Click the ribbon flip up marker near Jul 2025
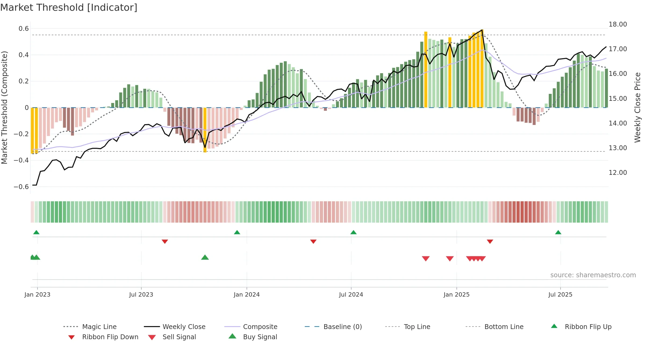This screenshot has height=362, width=645. point(558,232)
